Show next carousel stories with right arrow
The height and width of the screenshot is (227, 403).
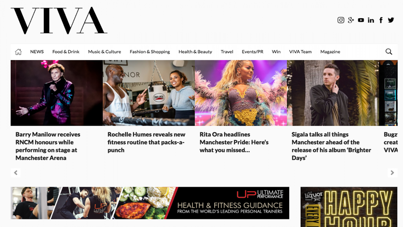coord(392,173)
